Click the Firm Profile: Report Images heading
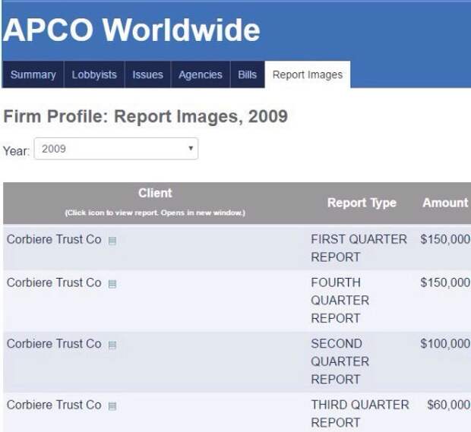This screenshot has height=432, width=471. [x=145, y=116]
